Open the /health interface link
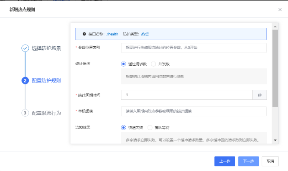The width and height of the screenshot is (288, 171). [x=112, y=34]
